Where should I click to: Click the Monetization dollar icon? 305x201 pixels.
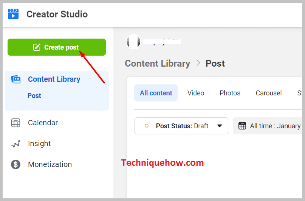tap(16, 164)
